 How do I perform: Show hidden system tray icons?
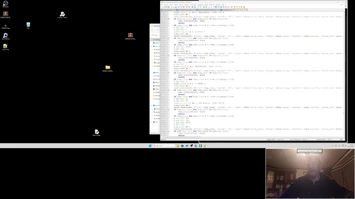pyautogui.click(x=333, y=146)
